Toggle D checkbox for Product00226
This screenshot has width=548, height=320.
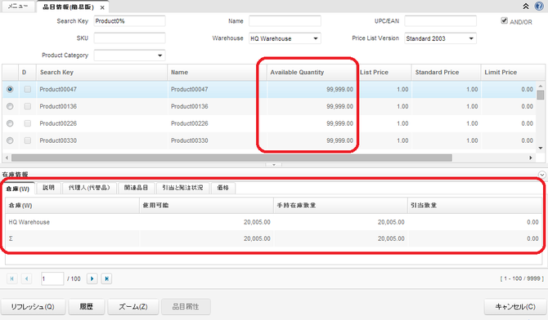click(x=28, y=123)
